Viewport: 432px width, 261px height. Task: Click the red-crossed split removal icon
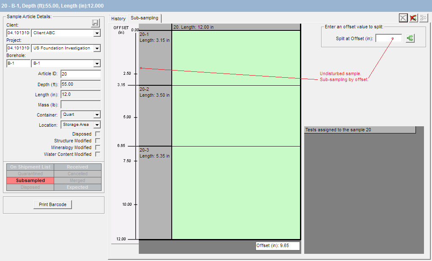[x=413, y=18]
